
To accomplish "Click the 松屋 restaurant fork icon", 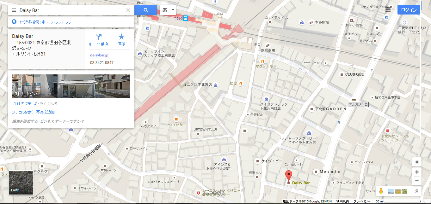I will [x=241, y=84].
